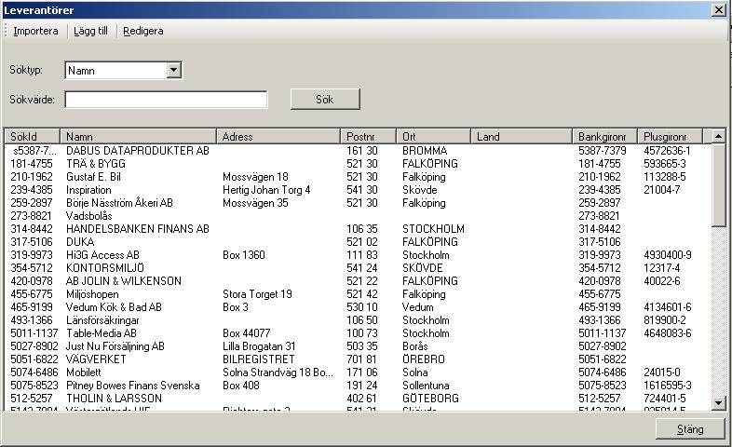Click the Stäng button
Viewport: 732px width, 447px height.
690,428
